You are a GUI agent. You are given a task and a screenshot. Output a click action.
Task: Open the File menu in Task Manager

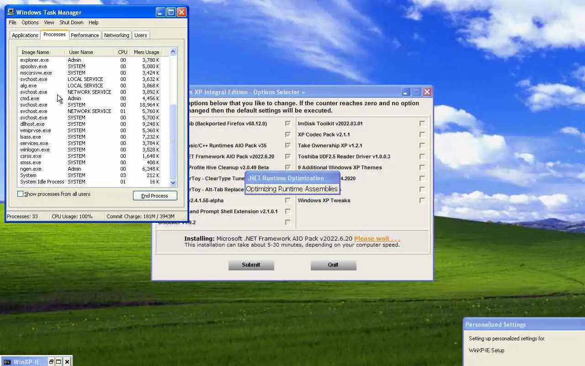tap(12, 22)
